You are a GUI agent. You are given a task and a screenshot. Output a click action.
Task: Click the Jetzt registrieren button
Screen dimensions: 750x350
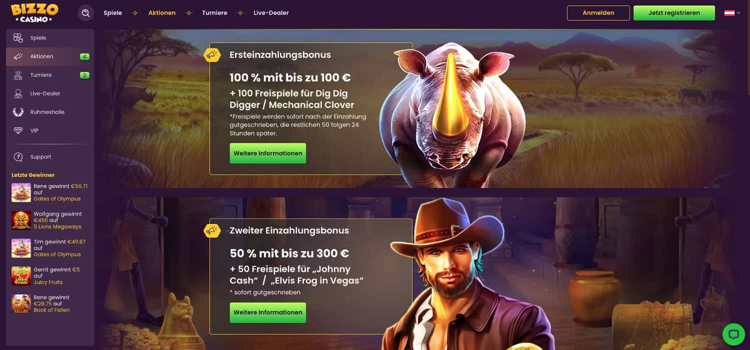tap(674, 13)
